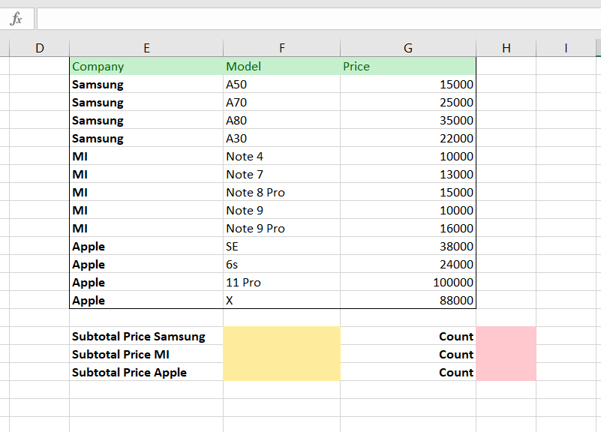
Task: Select column H header
Action: pos(506,48)
